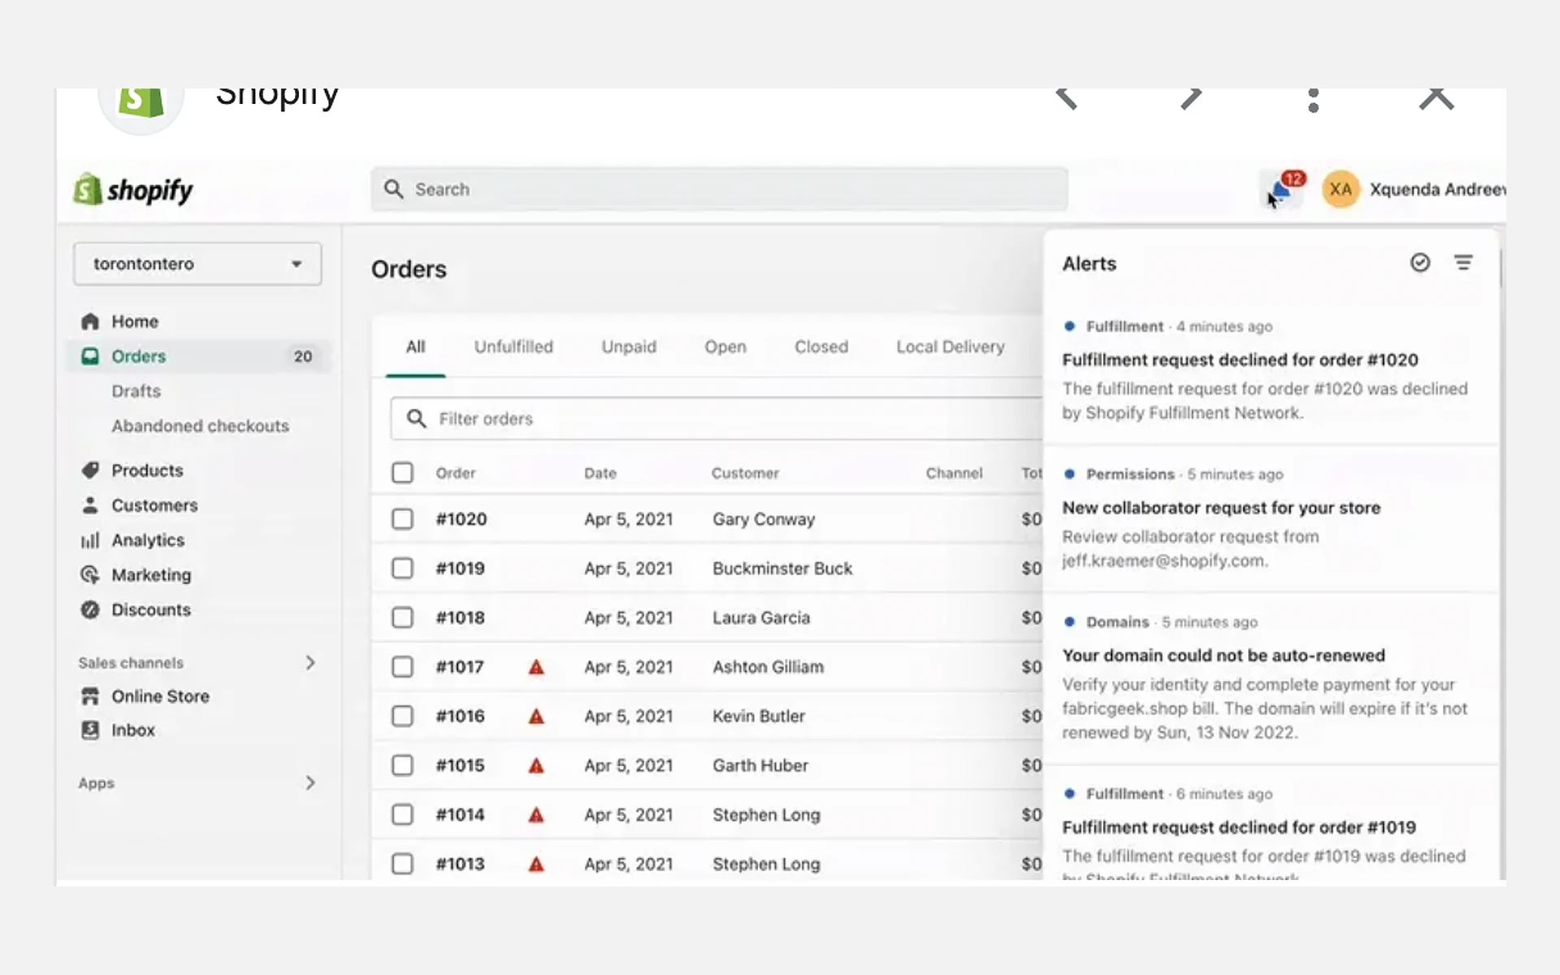Viewport: 1560px width, 975px height.
Task: Click the orders count badge 20
Action: (x=303, y=357)
